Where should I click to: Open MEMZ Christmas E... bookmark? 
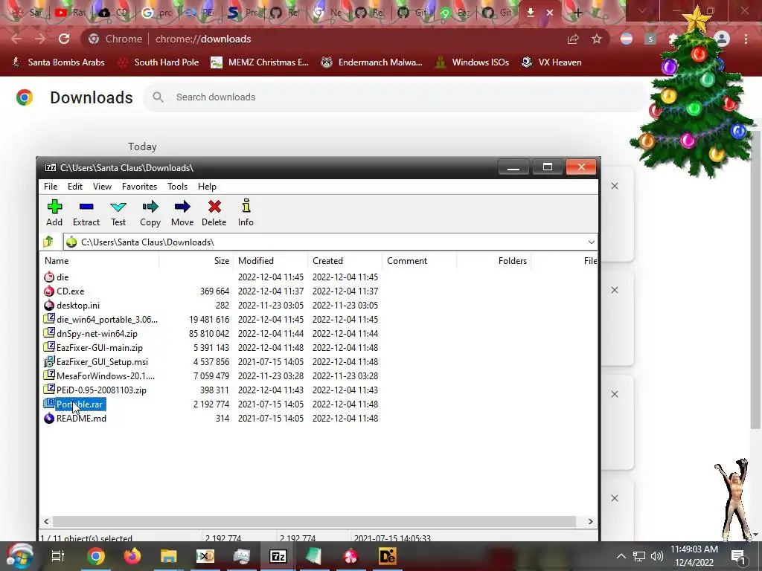260,62
